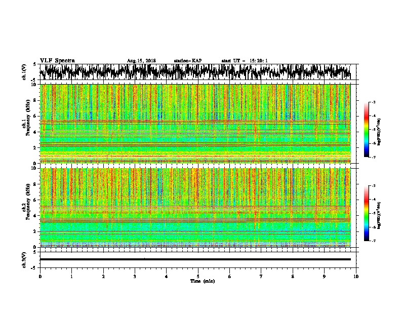Click time axis tick label "9"
Screen dimensions: 401x310
click(x=324, y=277)
